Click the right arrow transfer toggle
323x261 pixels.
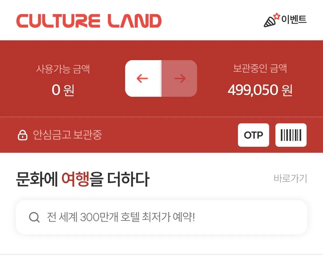tap(180, 78)
